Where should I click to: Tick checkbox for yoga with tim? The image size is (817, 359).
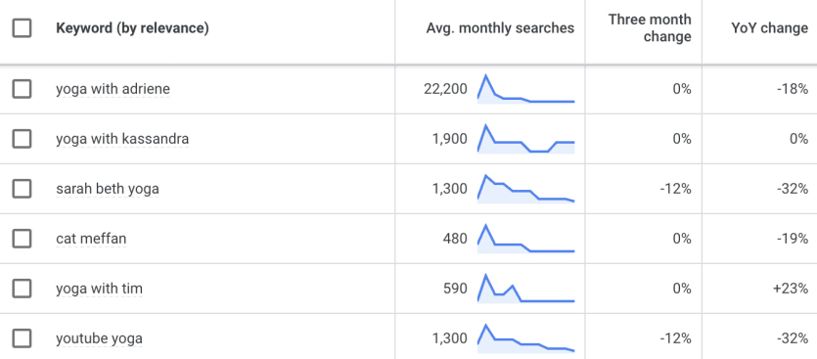[22, 289]
